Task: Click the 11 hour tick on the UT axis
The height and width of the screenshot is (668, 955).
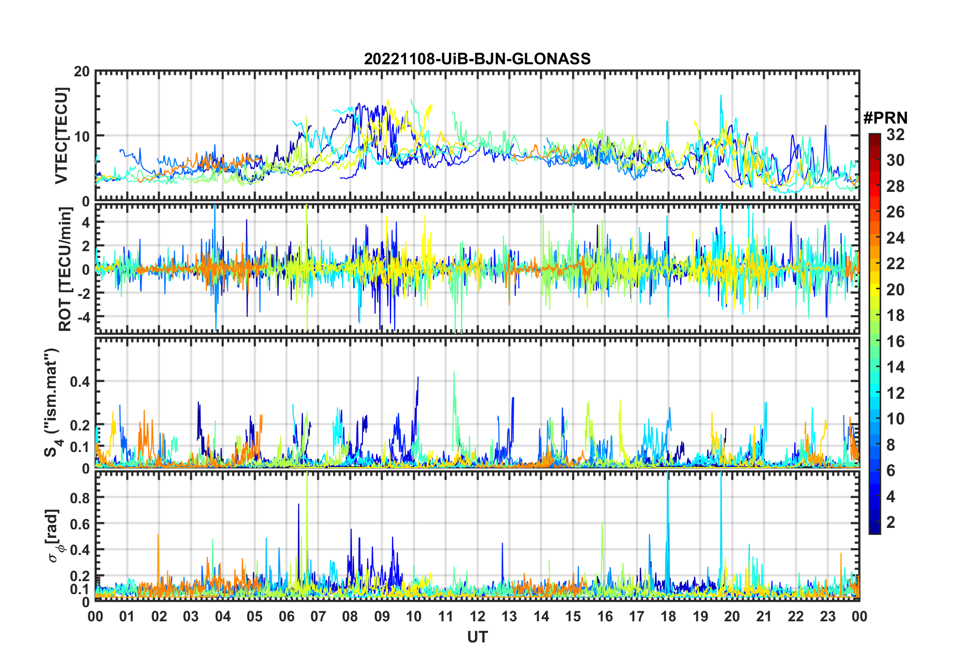Action: (446, 616)
